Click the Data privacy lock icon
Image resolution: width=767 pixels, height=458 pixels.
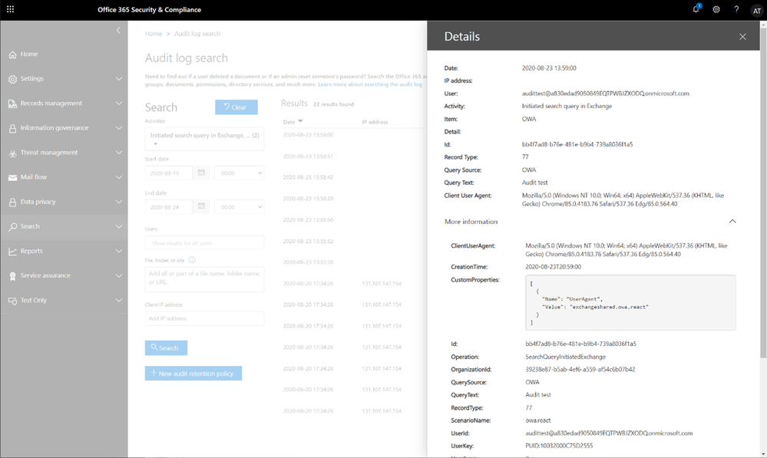[13, 202]
